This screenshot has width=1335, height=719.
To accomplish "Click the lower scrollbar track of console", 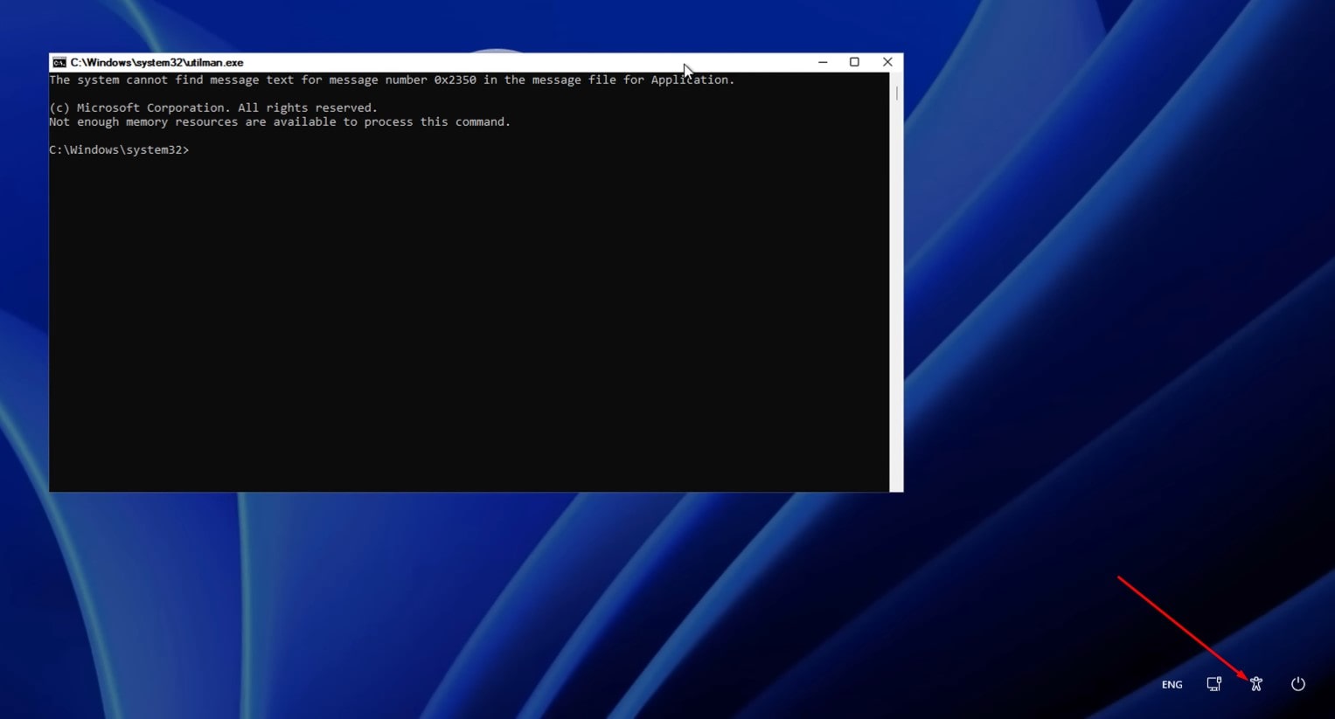I will [x=896, y=349].
